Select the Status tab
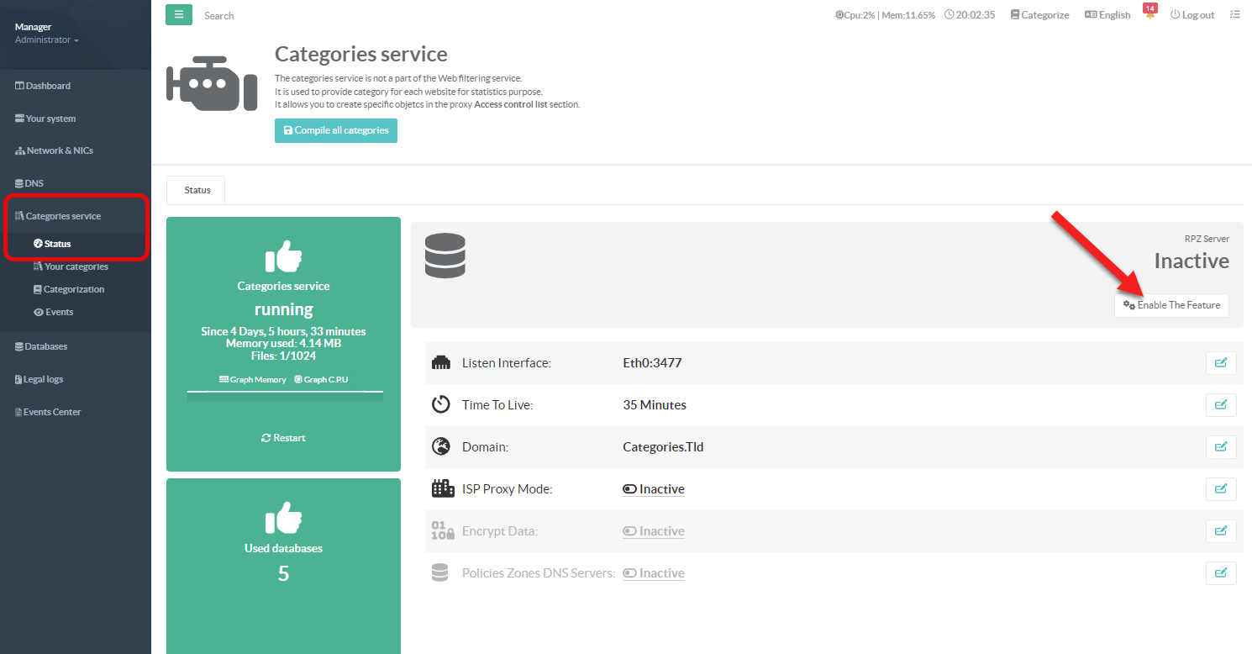 pyautogui.click(x=197, y=190)
